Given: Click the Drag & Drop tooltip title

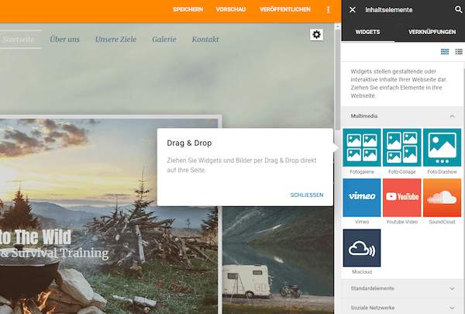Looking at the screenshot, I should (189, 143).
